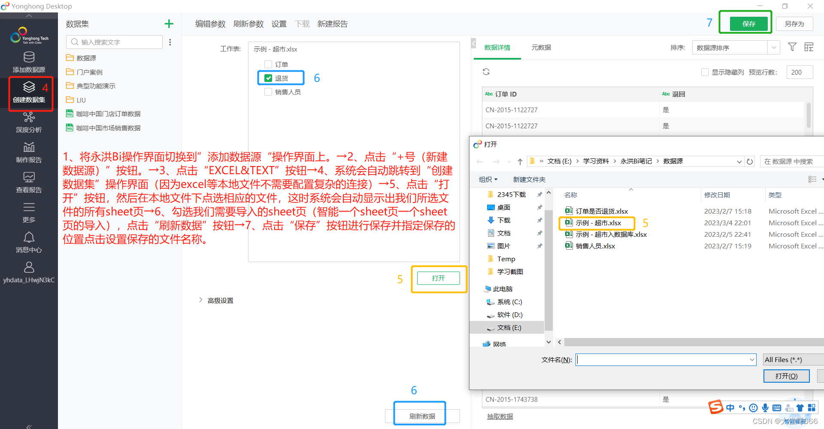Select the file 订单是否退货.xlsx
This screenshot has width=824, height=429.
tap(597, 211)
